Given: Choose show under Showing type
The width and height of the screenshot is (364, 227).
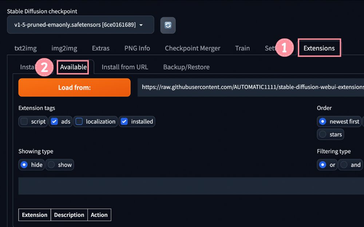Looking at the screenshot, I should tap(52, 165).
